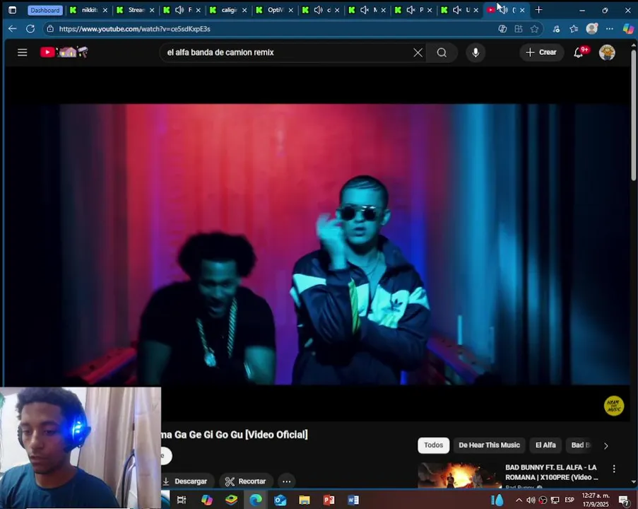Play or pause the music video
Viewport: 638px width, 509px height.
tap(317, 245)
